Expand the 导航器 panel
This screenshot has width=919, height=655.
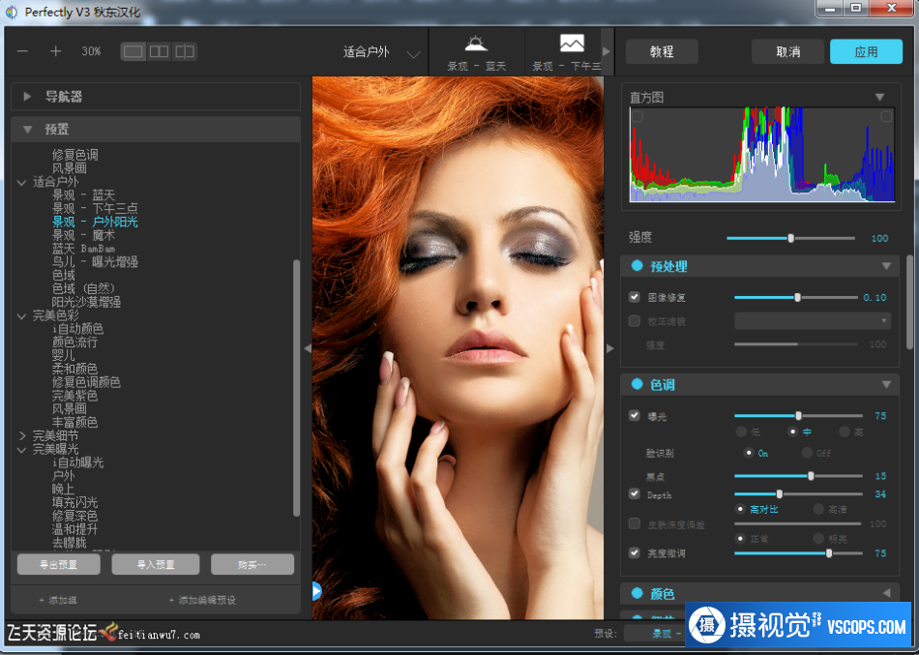(27, 97)
